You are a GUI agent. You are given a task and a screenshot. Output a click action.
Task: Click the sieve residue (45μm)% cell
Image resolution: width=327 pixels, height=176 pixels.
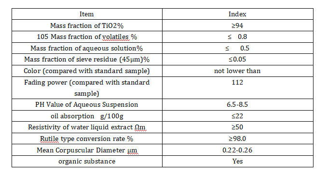tap(87, 60)
